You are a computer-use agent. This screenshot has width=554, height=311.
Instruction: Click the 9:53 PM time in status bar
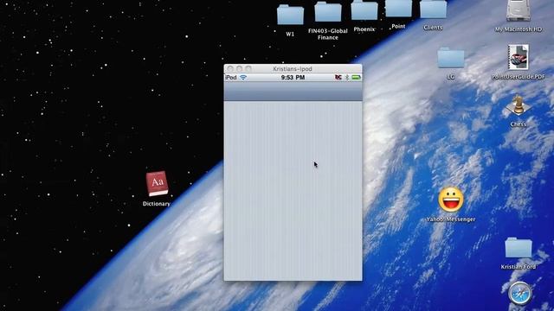(x=293, y=77)
